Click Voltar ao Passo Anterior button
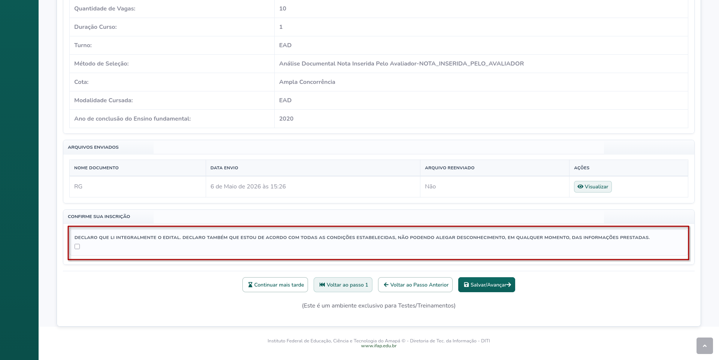 point(415,285)
